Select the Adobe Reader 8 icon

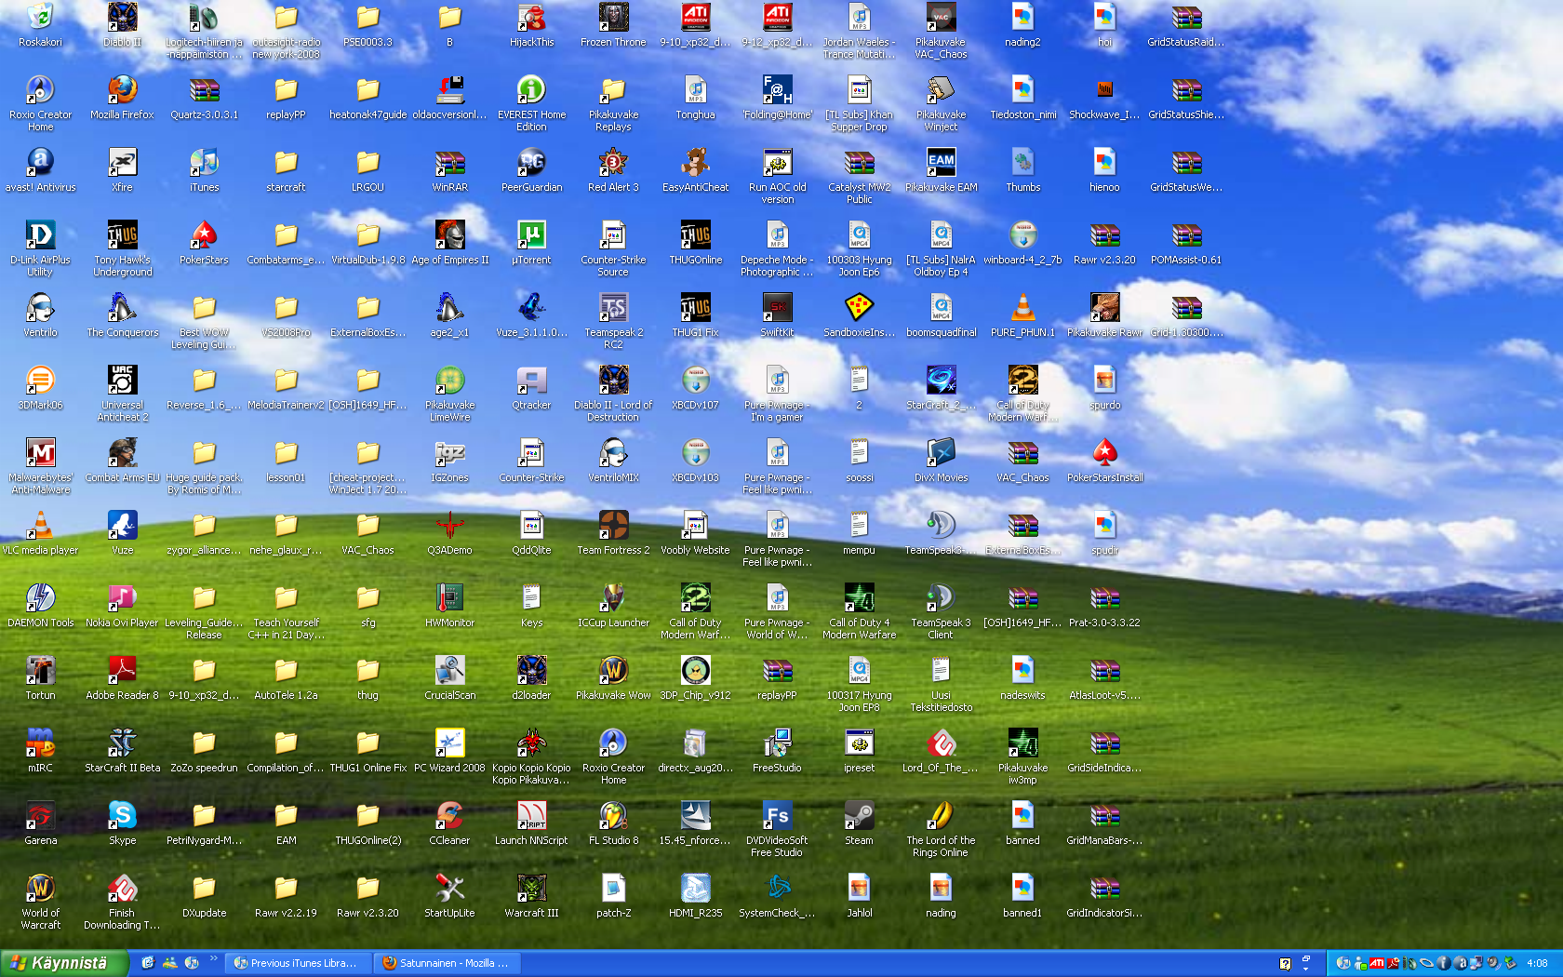122,671
